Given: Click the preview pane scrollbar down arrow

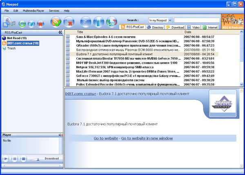Looking at the screenshot, I should pos(241,166).
